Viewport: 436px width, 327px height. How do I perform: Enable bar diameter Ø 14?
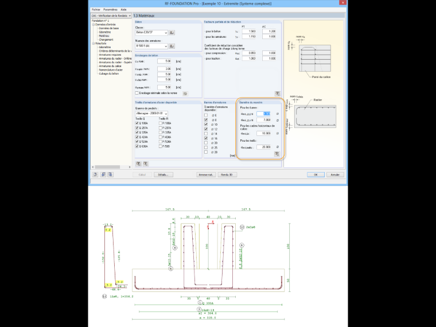[206, 134]
